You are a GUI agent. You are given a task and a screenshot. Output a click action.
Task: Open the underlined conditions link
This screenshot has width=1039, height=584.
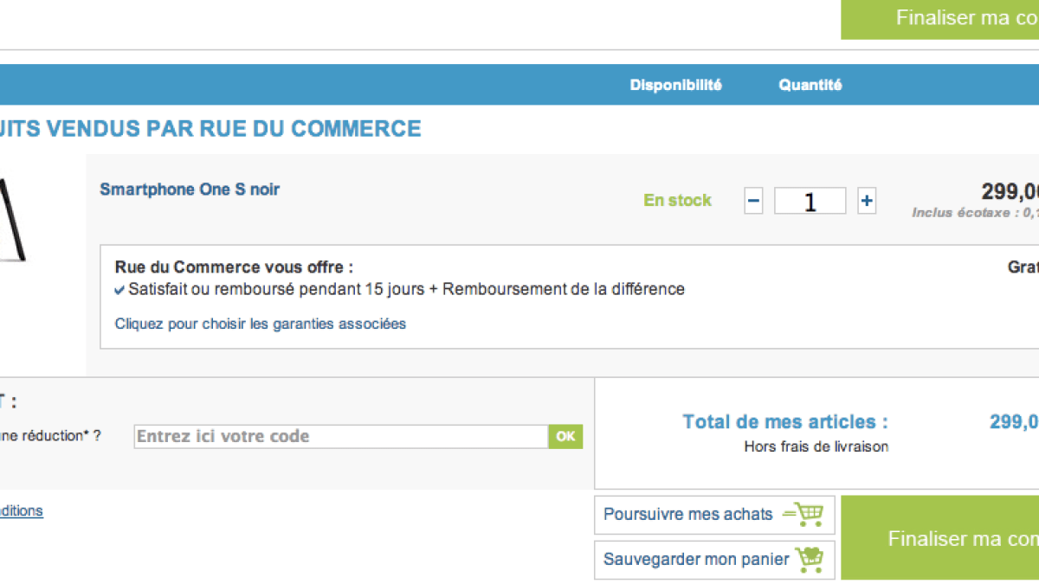[21, 510]
